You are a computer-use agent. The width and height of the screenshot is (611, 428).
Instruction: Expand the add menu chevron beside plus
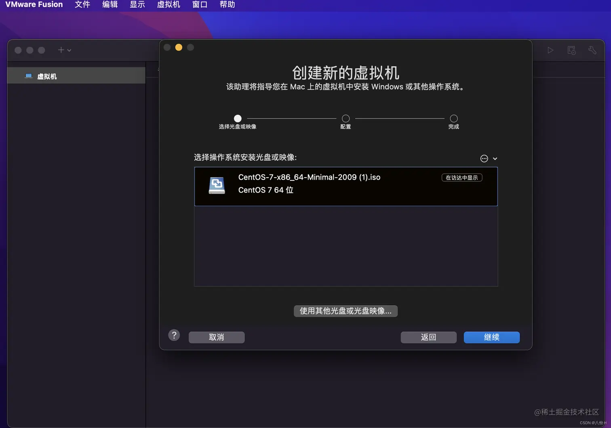(70, 50)
